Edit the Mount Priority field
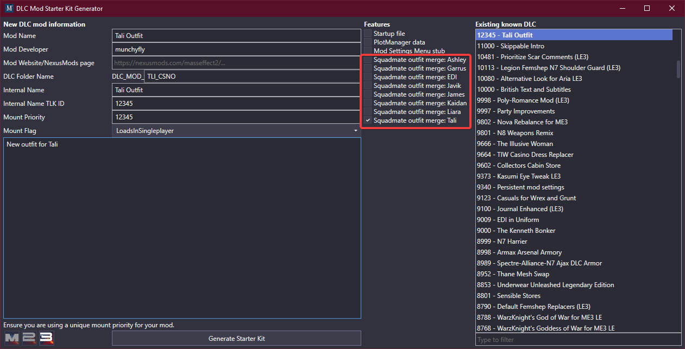This screenshot has height=349, width=685. [x=236, y=117]
